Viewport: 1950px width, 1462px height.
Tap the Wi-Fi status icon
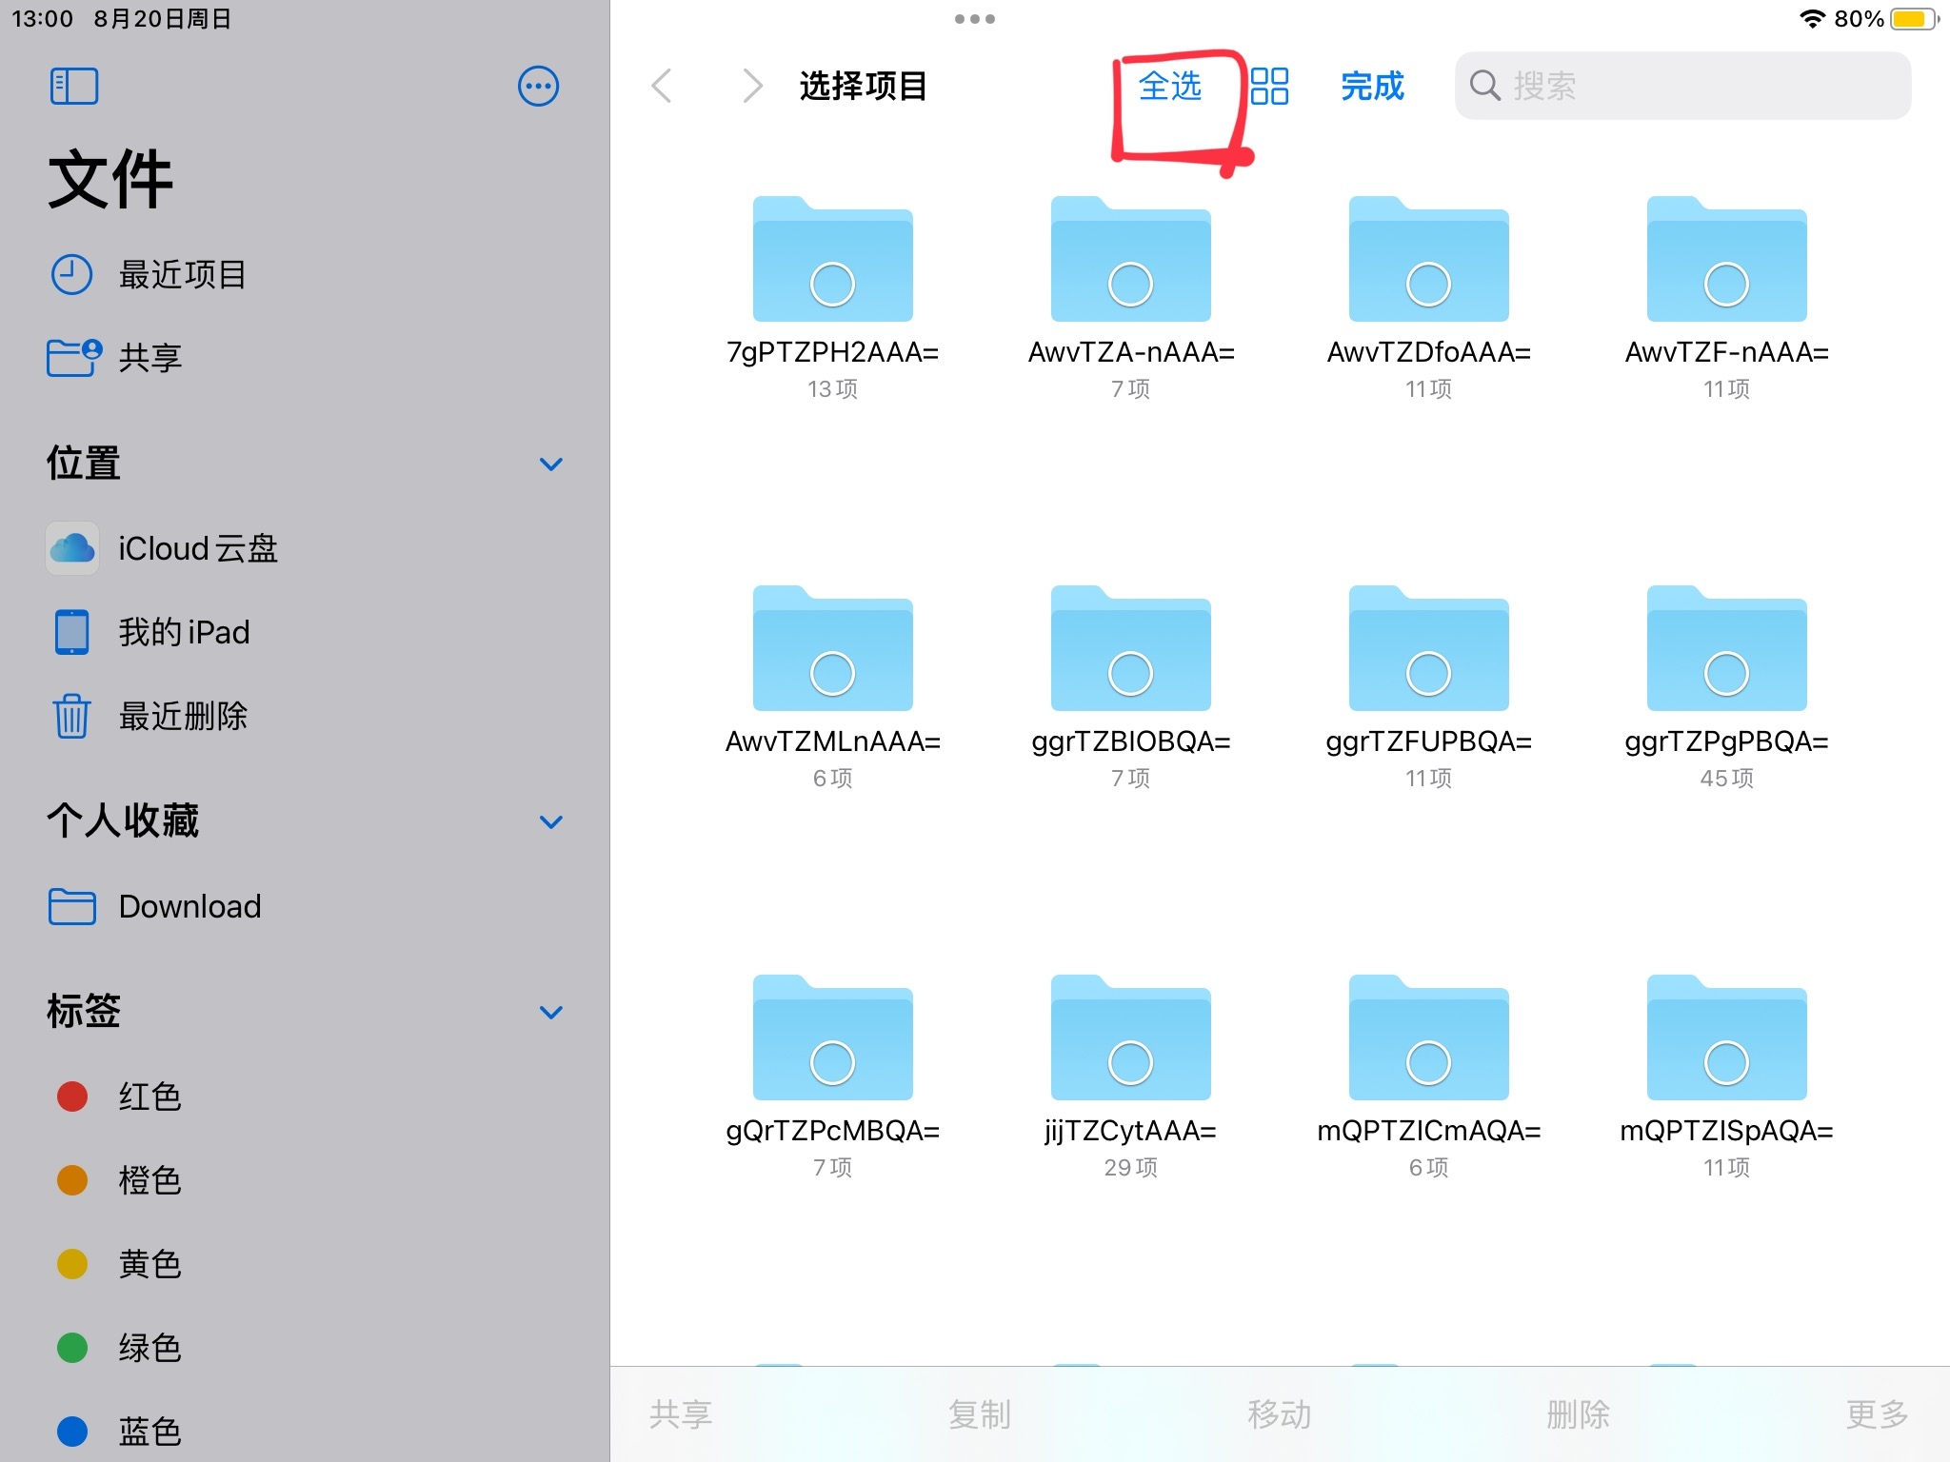(1812, 19)
